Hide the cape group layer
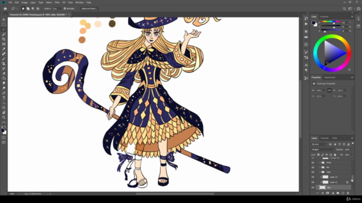This screenshot has height=203, width=362. 313,172
